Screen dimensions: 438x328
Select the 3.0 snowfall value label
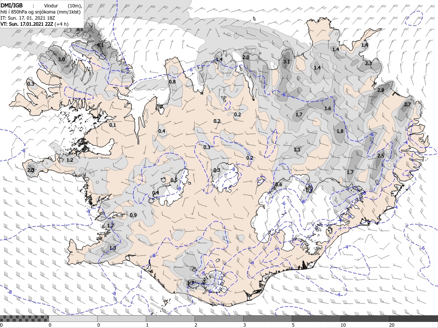[61, 59]
